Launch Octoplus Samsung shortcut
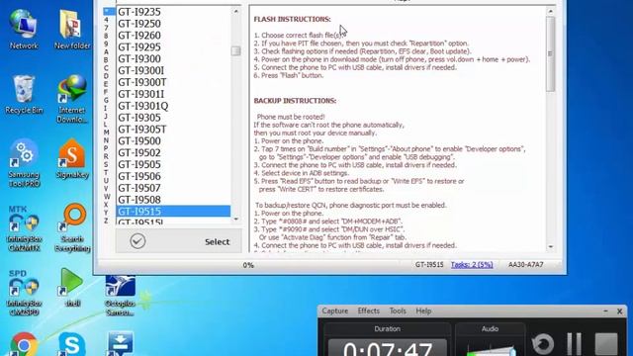This screenshot has height=356, width=633. point(120,296)
